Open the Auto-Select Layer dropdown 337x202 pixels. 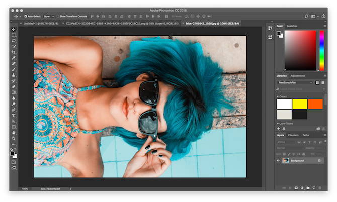pos(49,16)
